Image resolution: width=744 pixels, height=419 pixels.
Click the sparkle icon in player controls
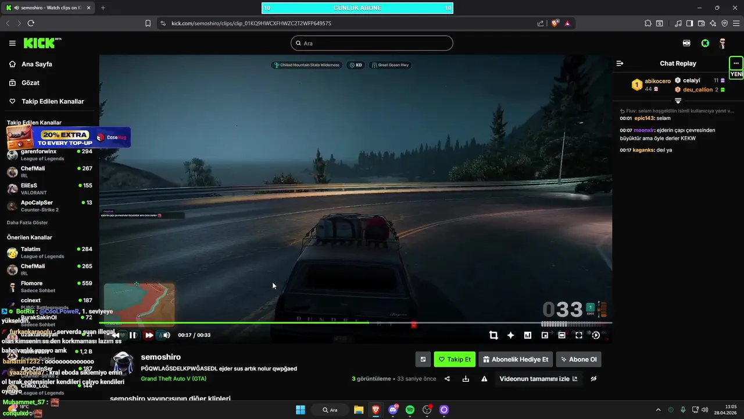click(510, 335)
